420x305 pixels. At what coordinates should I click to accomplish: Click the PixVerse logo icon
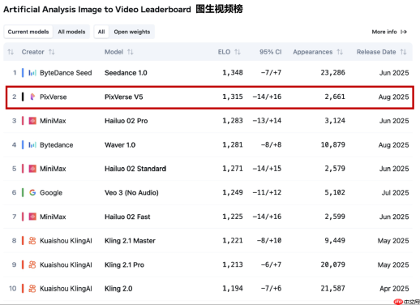(32, 97)
